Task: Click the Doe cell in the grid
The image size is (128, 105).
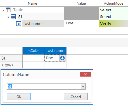Action: [52, 58]
